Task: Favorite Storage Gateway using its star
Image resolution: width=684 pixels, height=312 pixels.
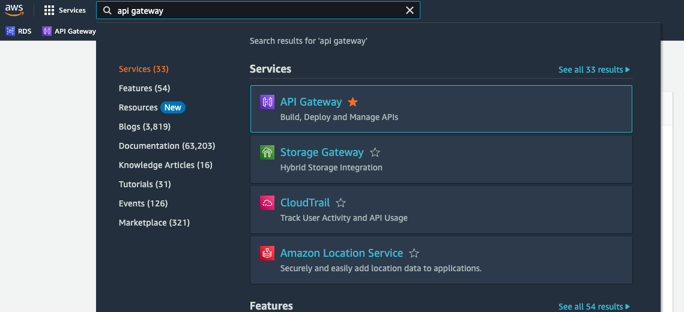Action: click(x=375, y=152)
